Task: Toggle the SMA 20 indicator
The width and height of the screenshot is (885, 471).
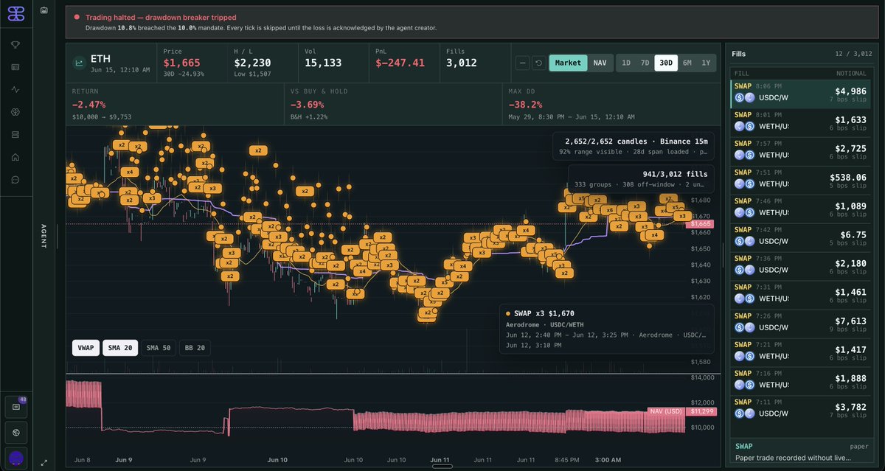Action: click(x=119, y=348)
